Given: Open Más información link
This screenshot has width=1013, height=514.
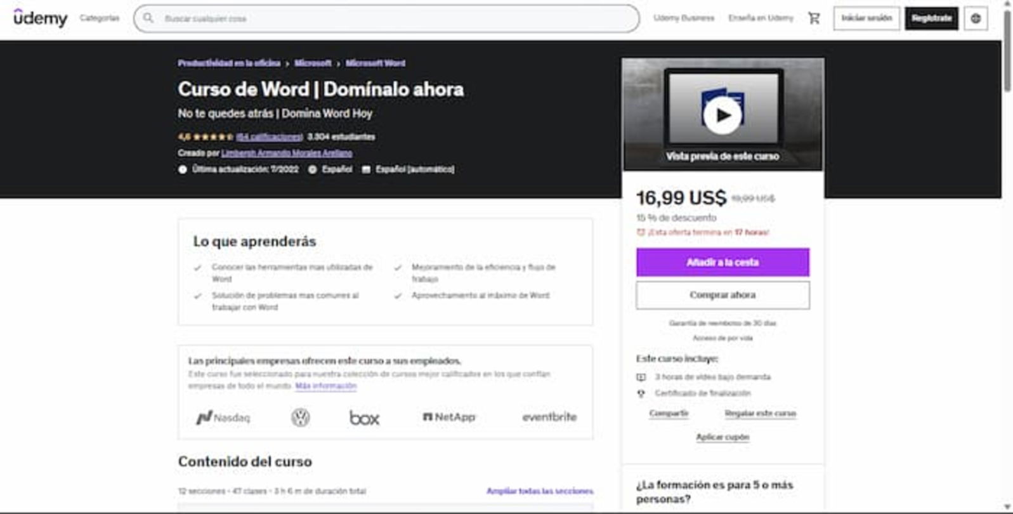Looking at the screenshot, I should [325, 386].
